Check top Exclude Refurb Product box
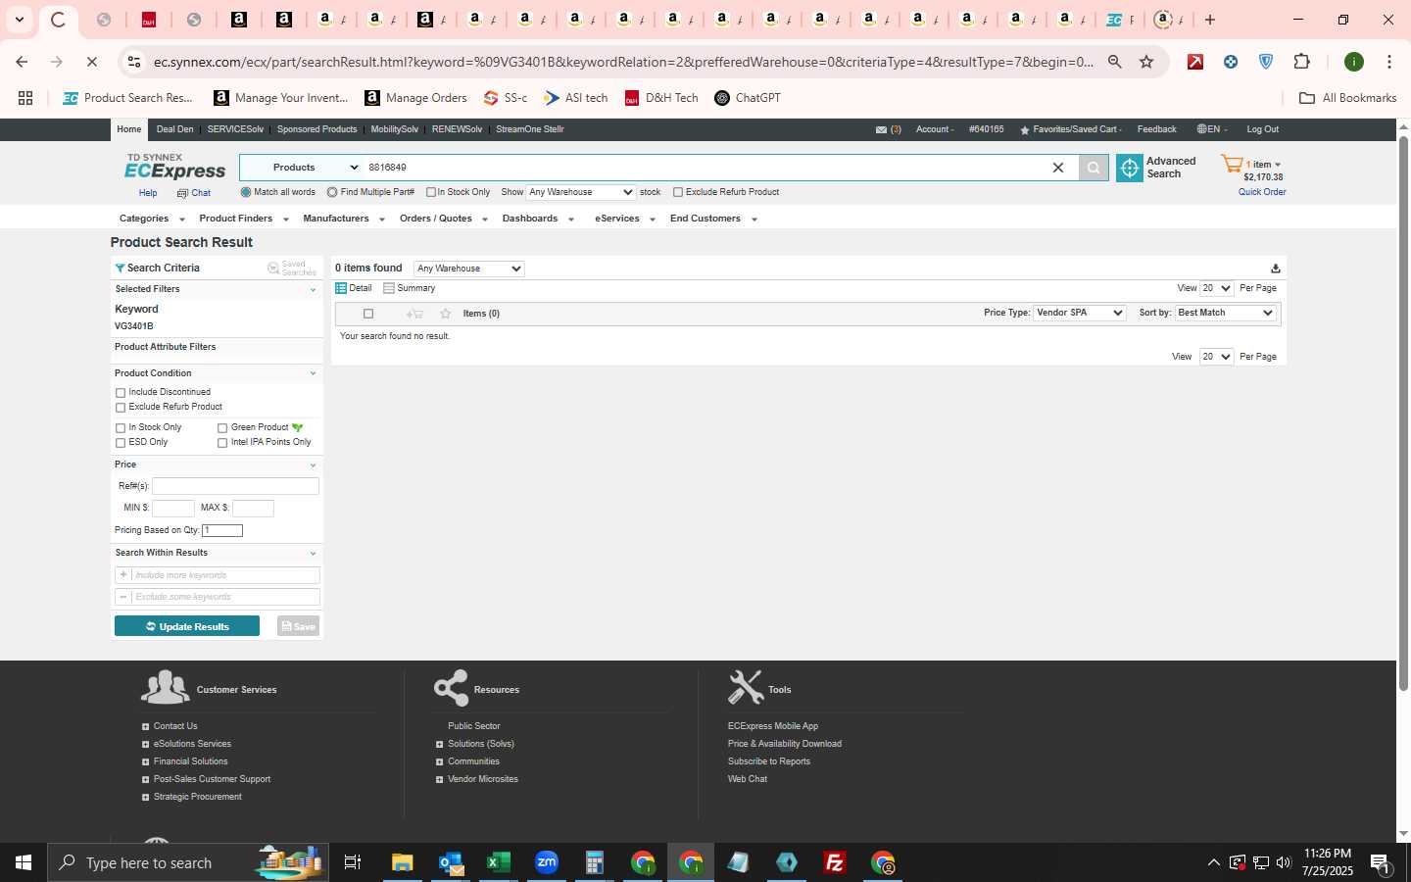The image size is (1411, 882). 678,192
